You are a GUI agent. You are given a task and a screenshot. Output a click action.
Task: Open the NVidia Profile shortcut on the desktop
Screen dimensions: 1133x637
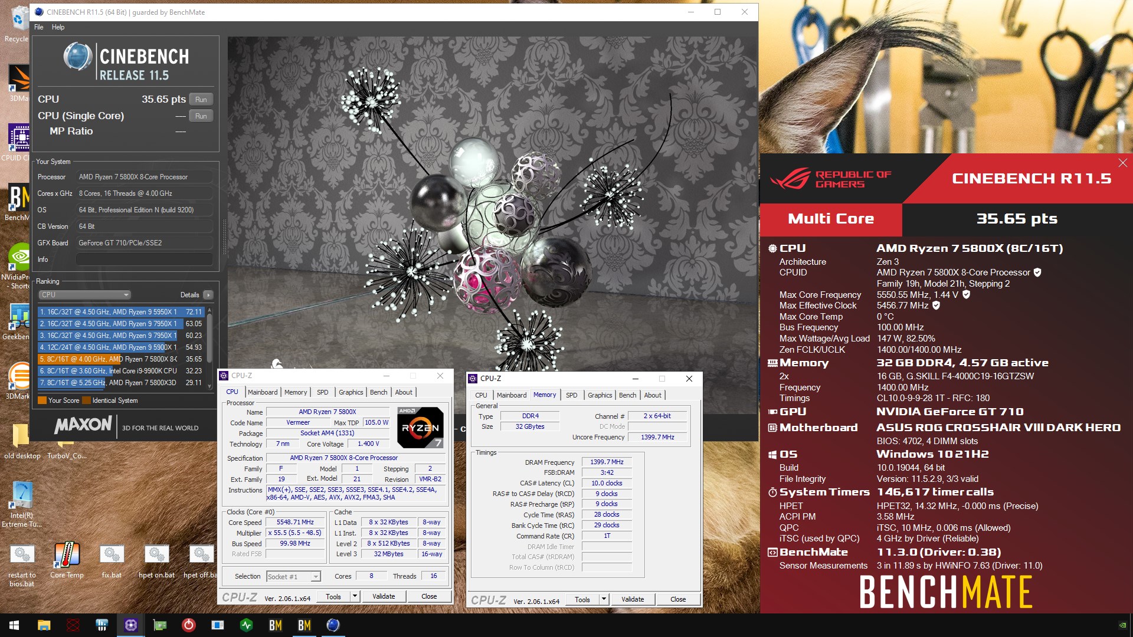tap(19, 265)
